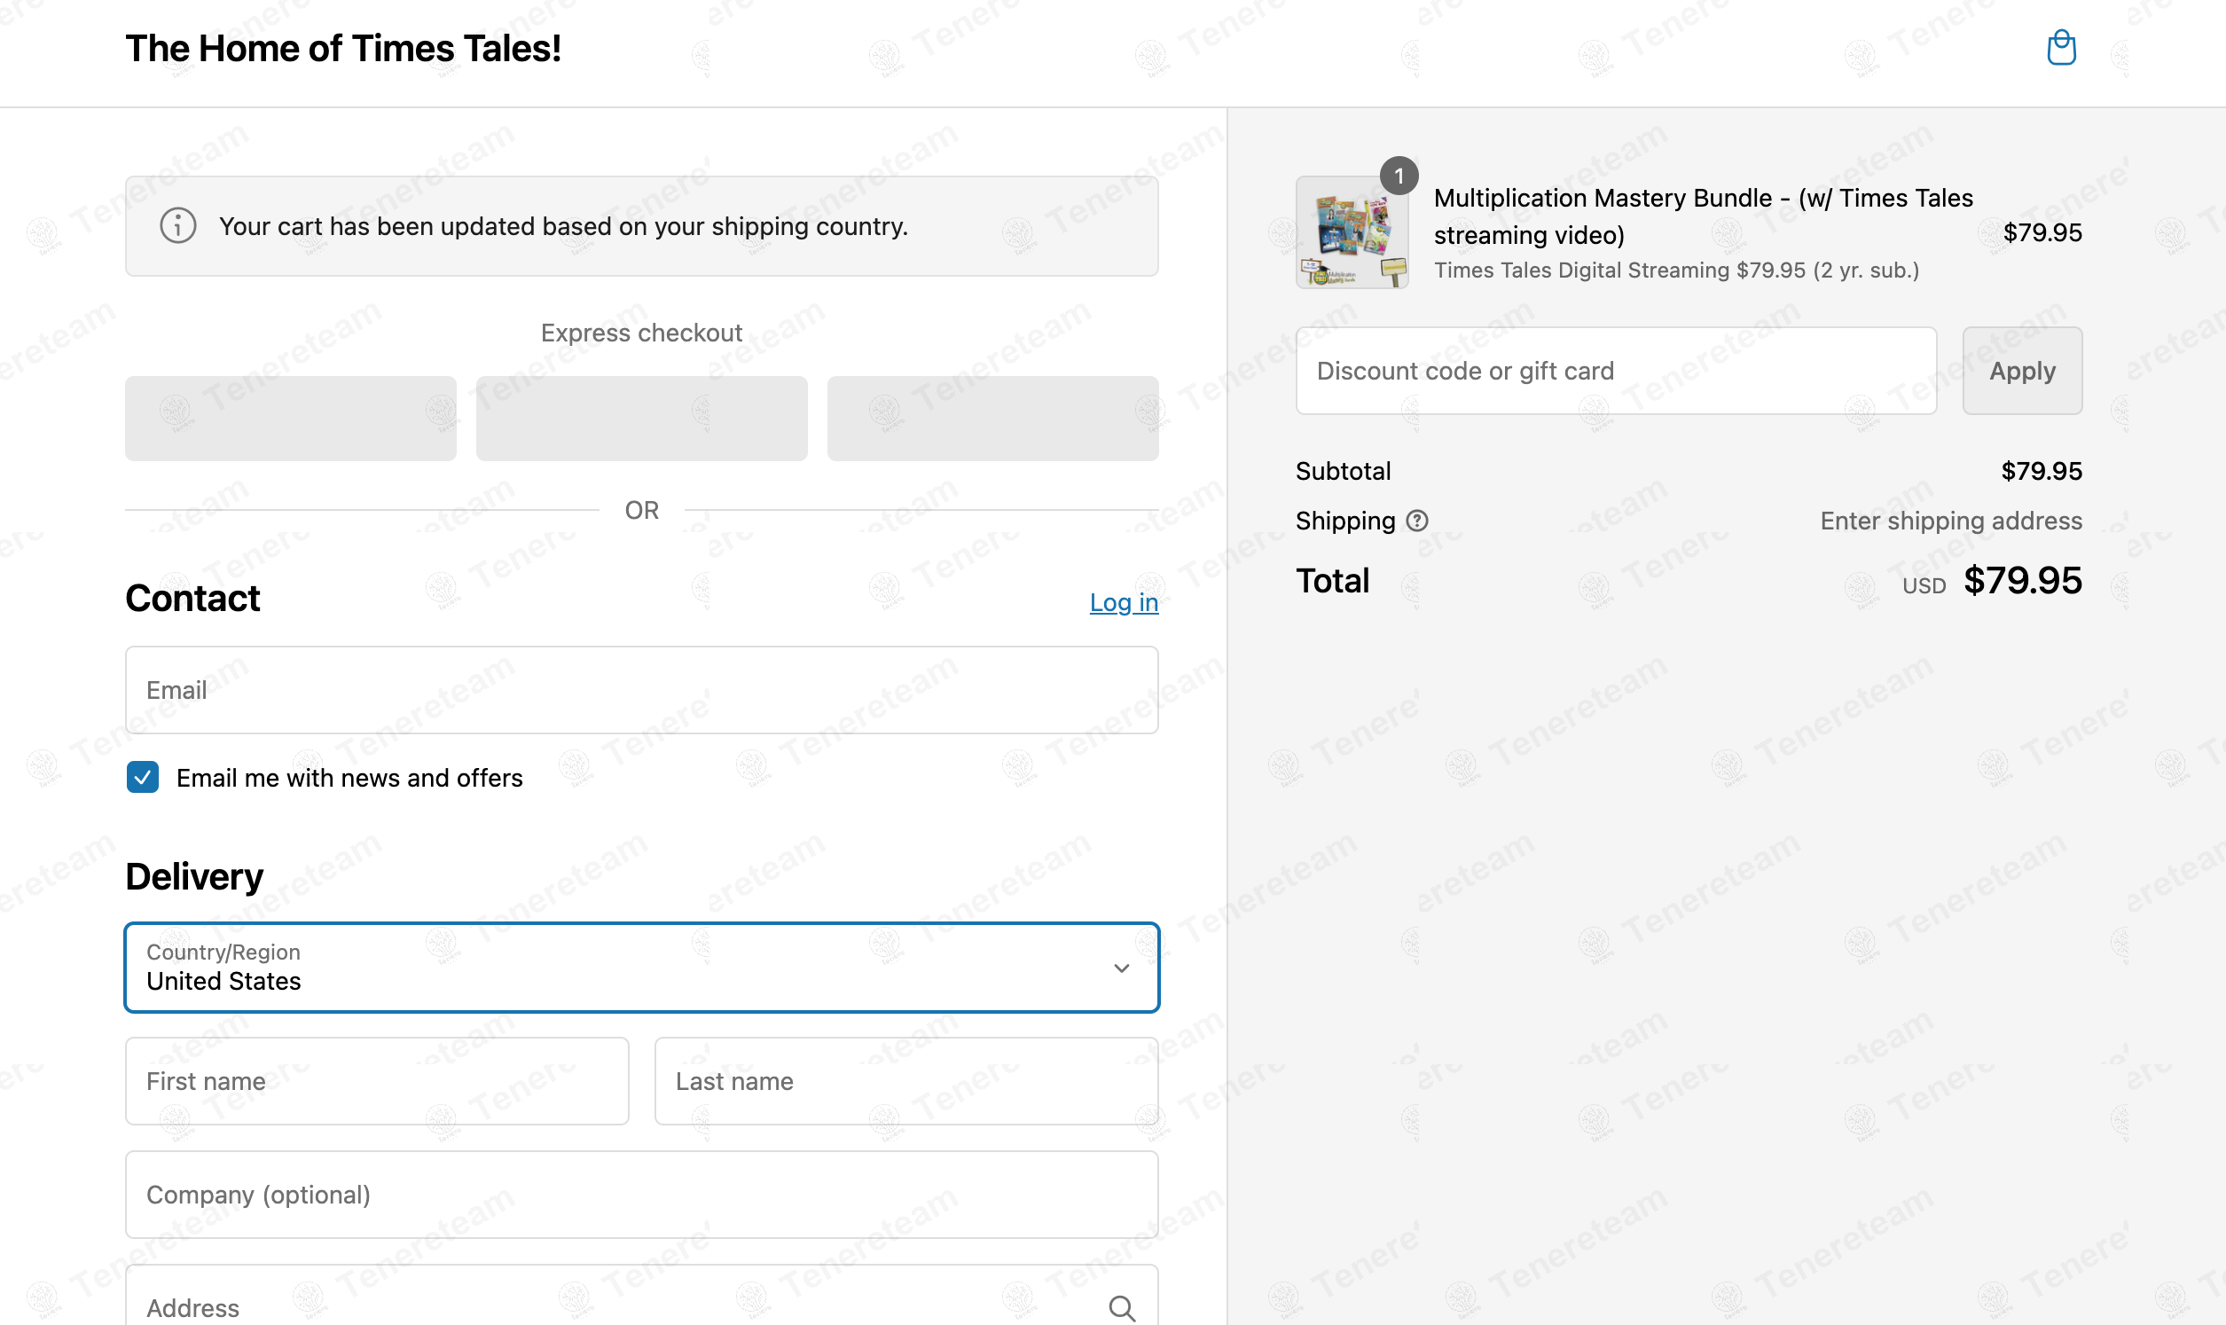2226x1325 pixels.
Task: Click the First name field
Action: click(x=377, y=1081)
